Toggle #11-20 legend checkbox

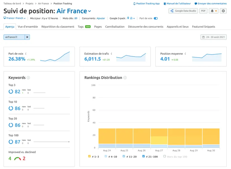tap(124, 156)
